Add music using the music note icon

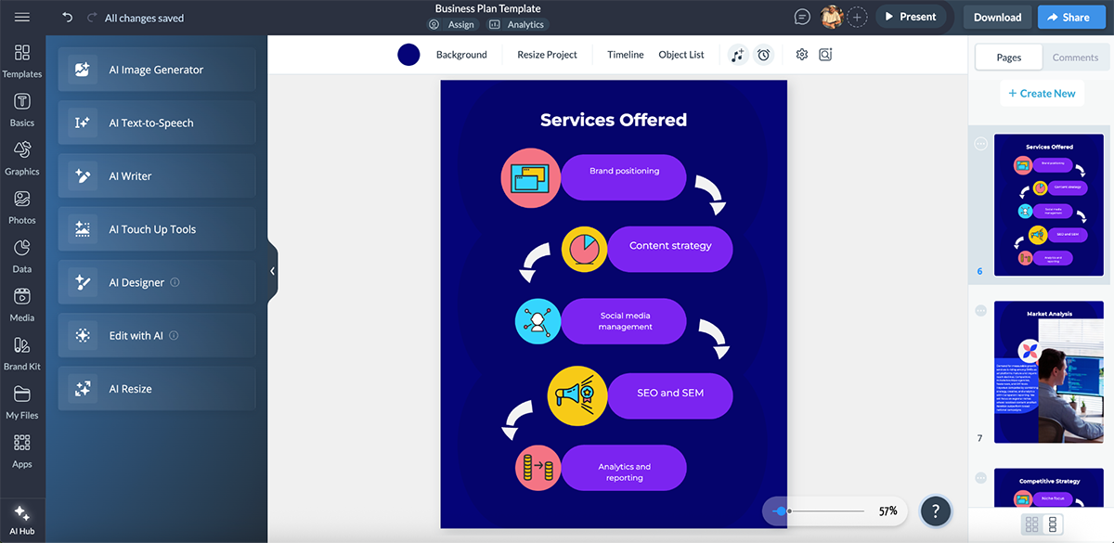point(737,55)
